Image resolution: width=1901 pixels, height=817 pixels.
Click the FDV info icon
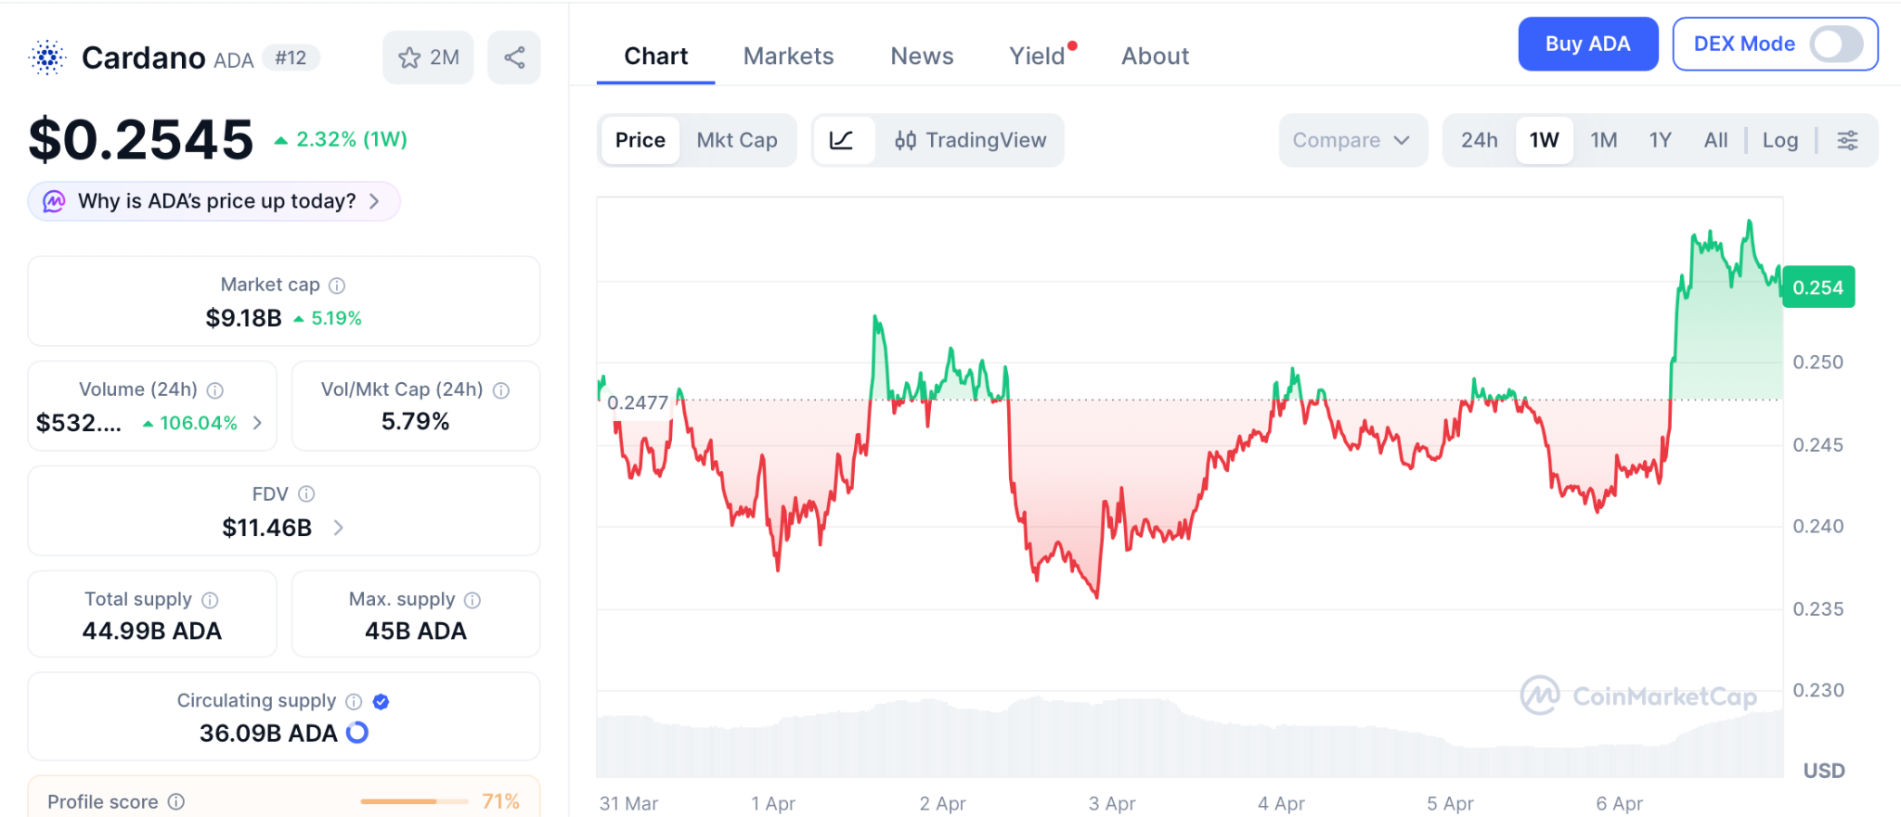306,494
